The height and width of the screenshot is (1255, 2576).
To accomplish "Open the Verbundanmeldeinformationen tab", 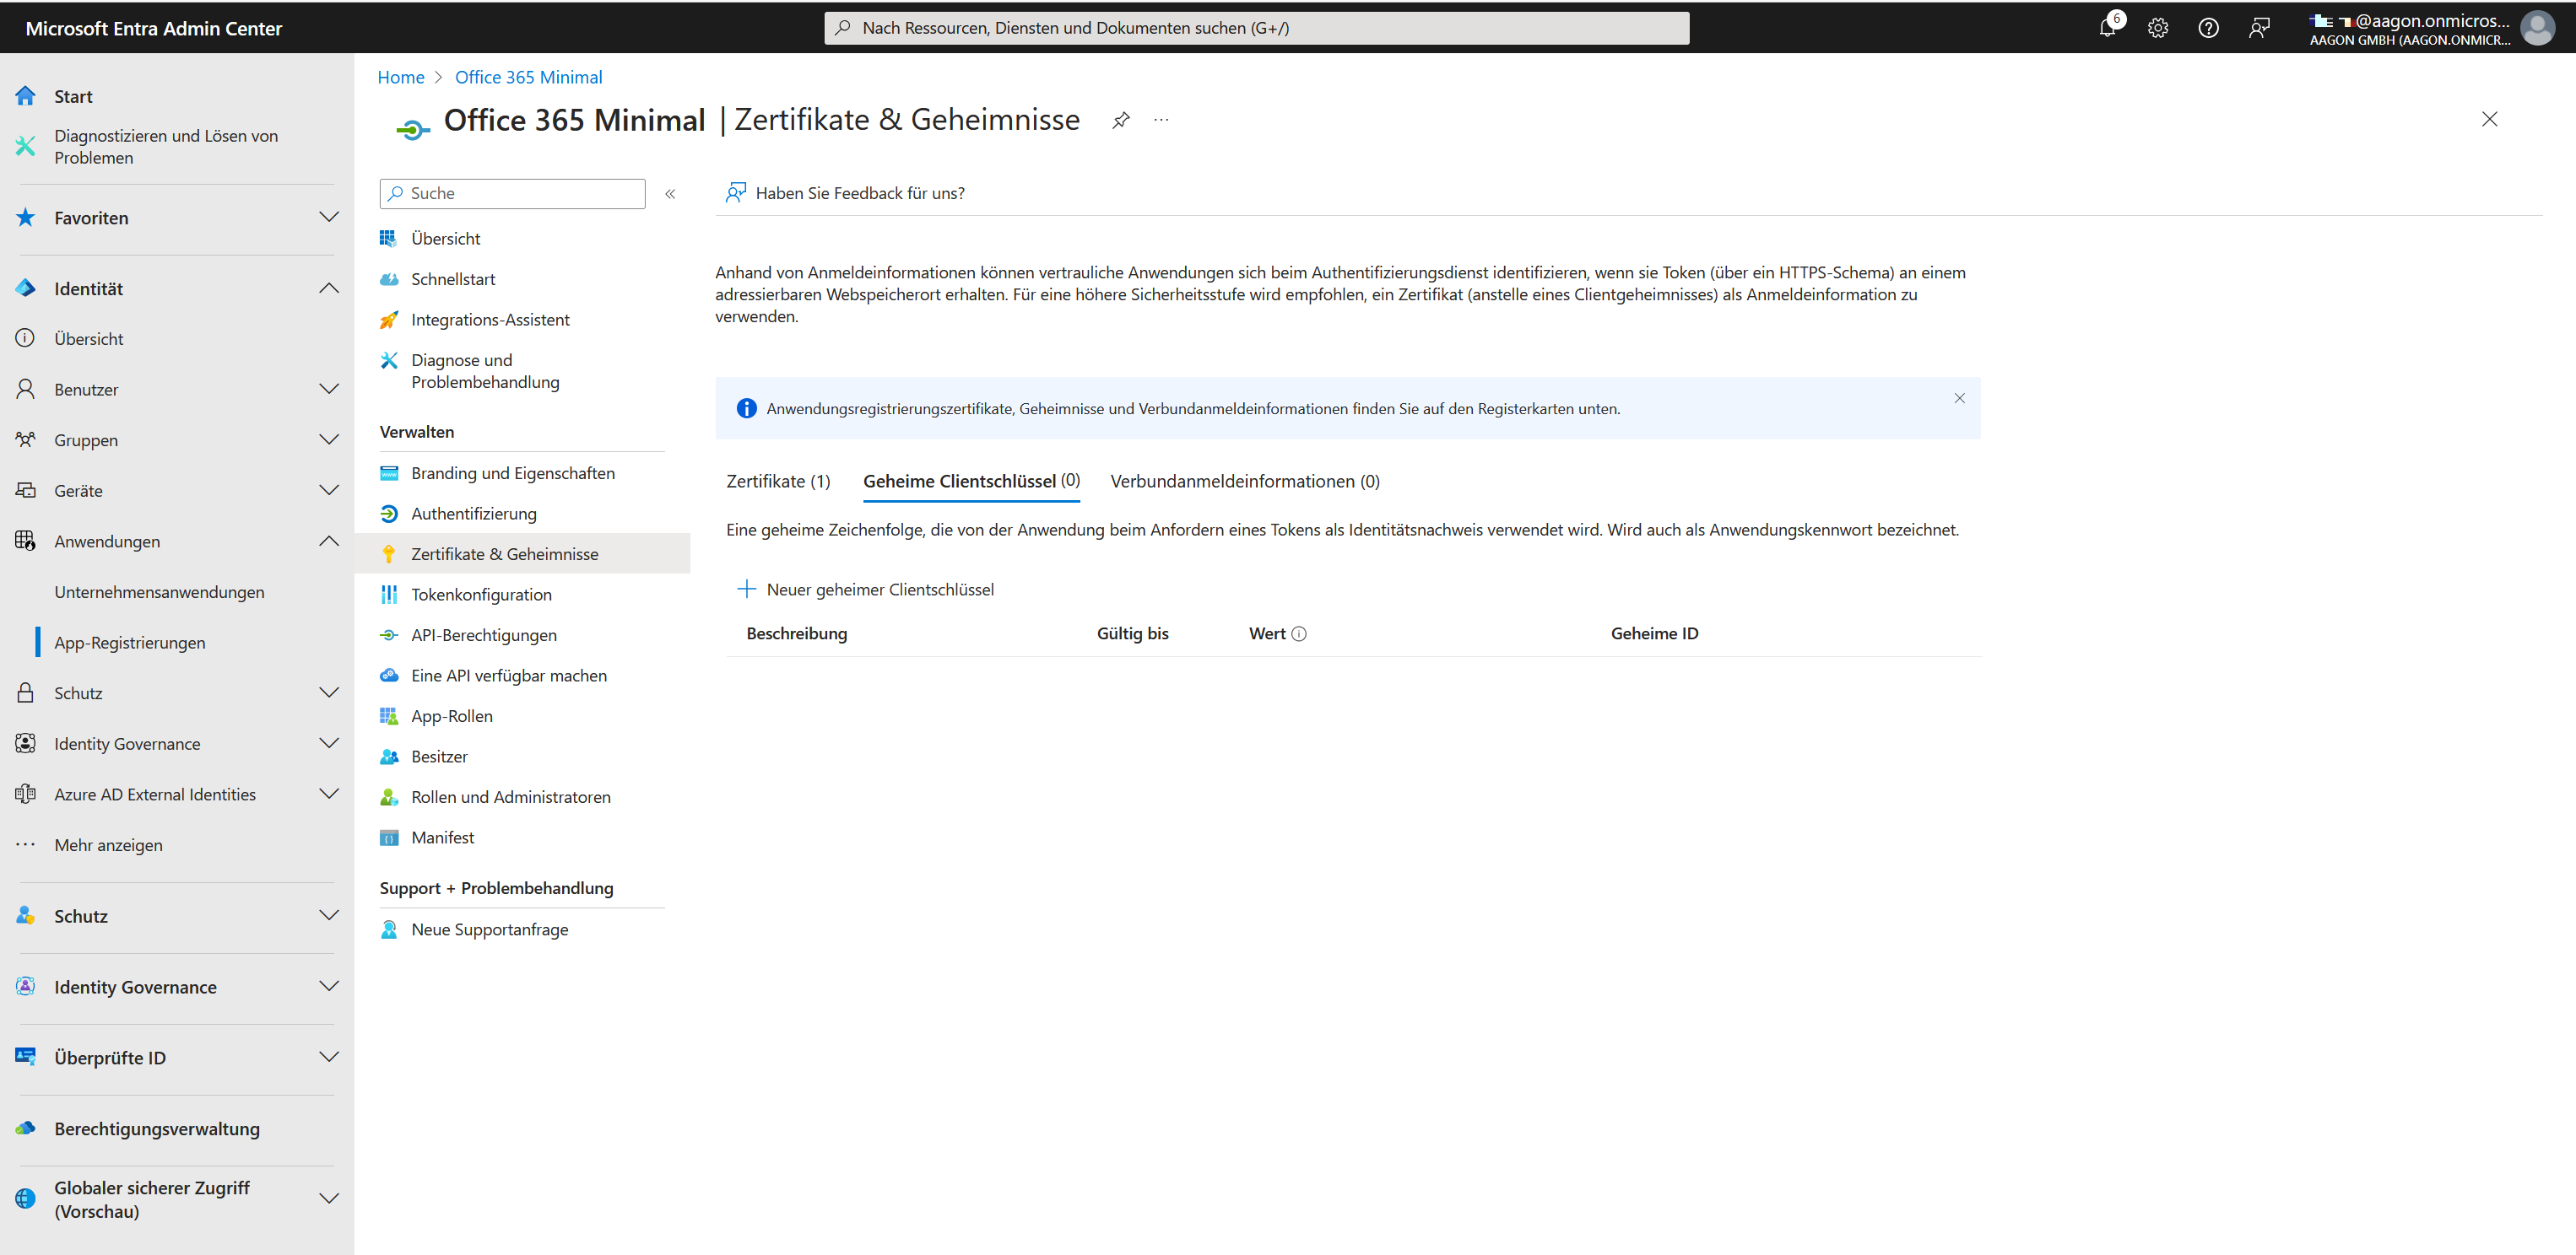I will click(x=1245, y=481).
